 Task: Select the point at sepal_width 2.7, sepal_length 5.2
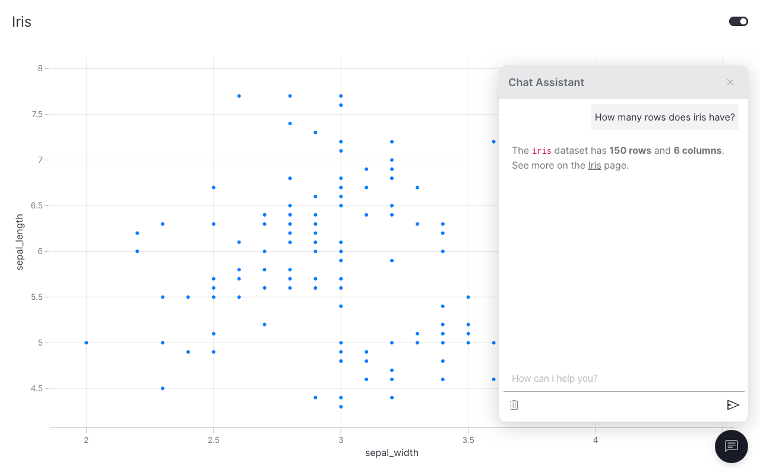pyautogui.click(x=264, y=324)
